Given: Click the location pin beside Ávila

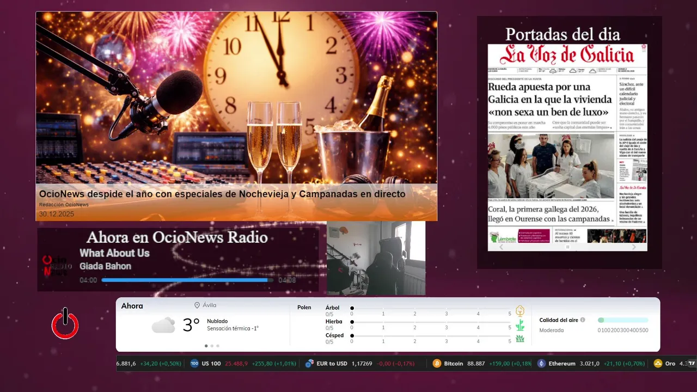Looking at the screenshot, I should pyautogui.click(x=197, y=305).
